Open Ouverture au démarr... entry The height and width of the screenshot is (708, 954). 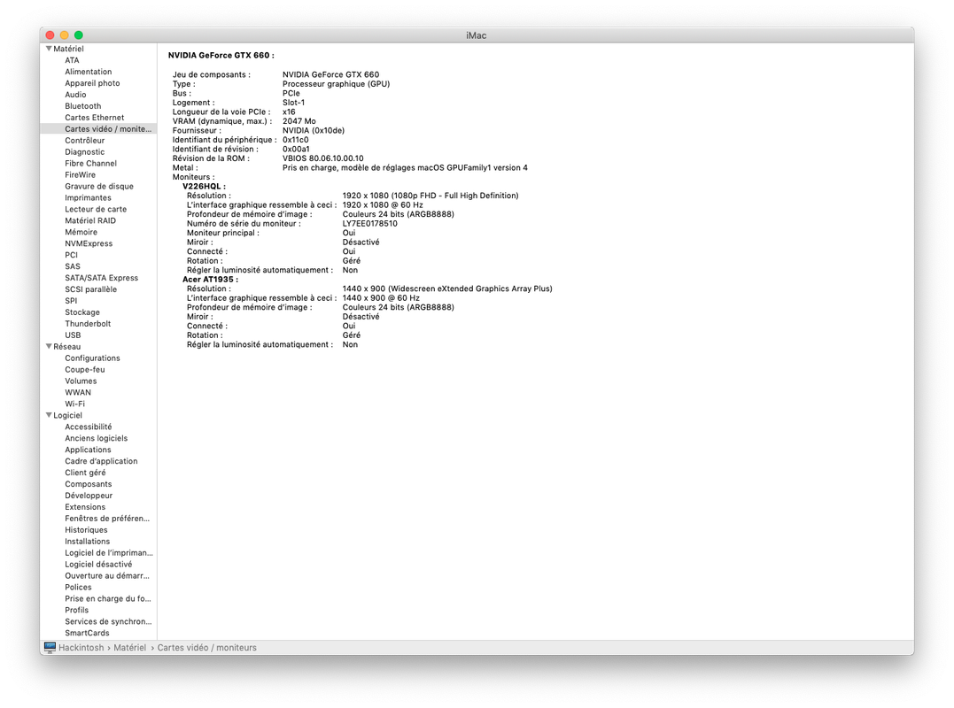pyautogui.click(x=107, y=576)
